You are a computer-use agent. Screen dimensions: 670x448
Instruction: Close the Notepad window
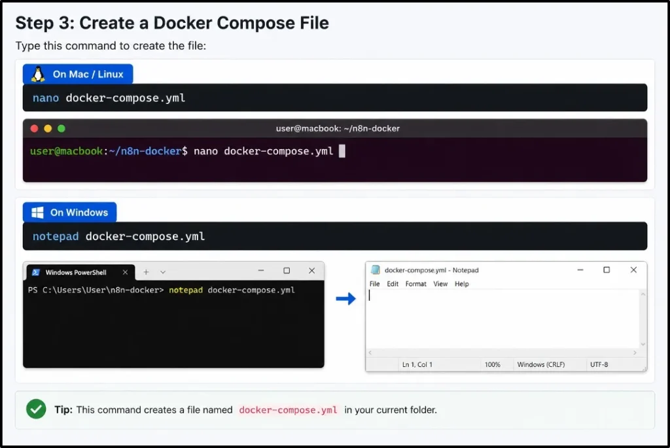pos(633,270)
